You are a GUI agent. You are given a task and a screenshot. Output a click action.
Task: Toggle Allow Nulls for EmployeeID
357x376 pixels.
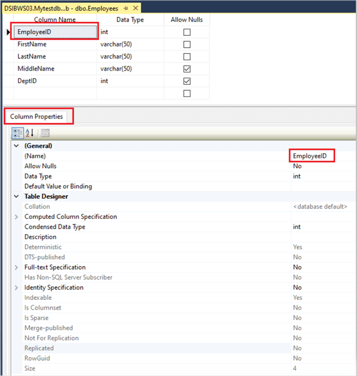pos(187,33)
